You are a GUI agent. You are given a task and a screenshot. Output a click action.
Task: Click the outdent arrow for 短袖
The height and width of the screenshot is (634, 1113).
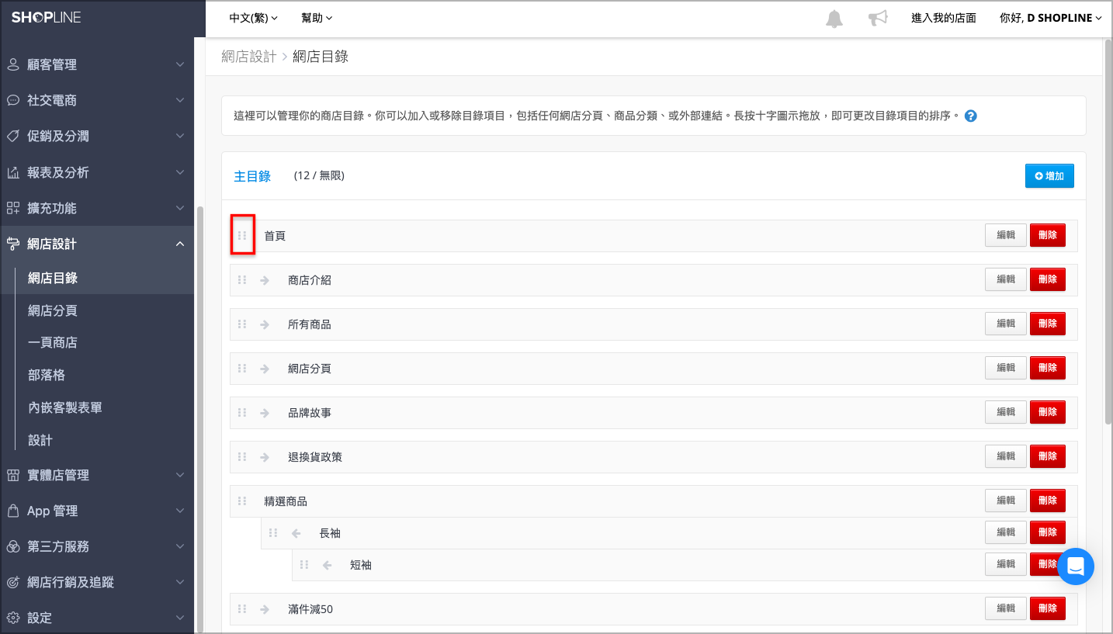pos(327,565)
